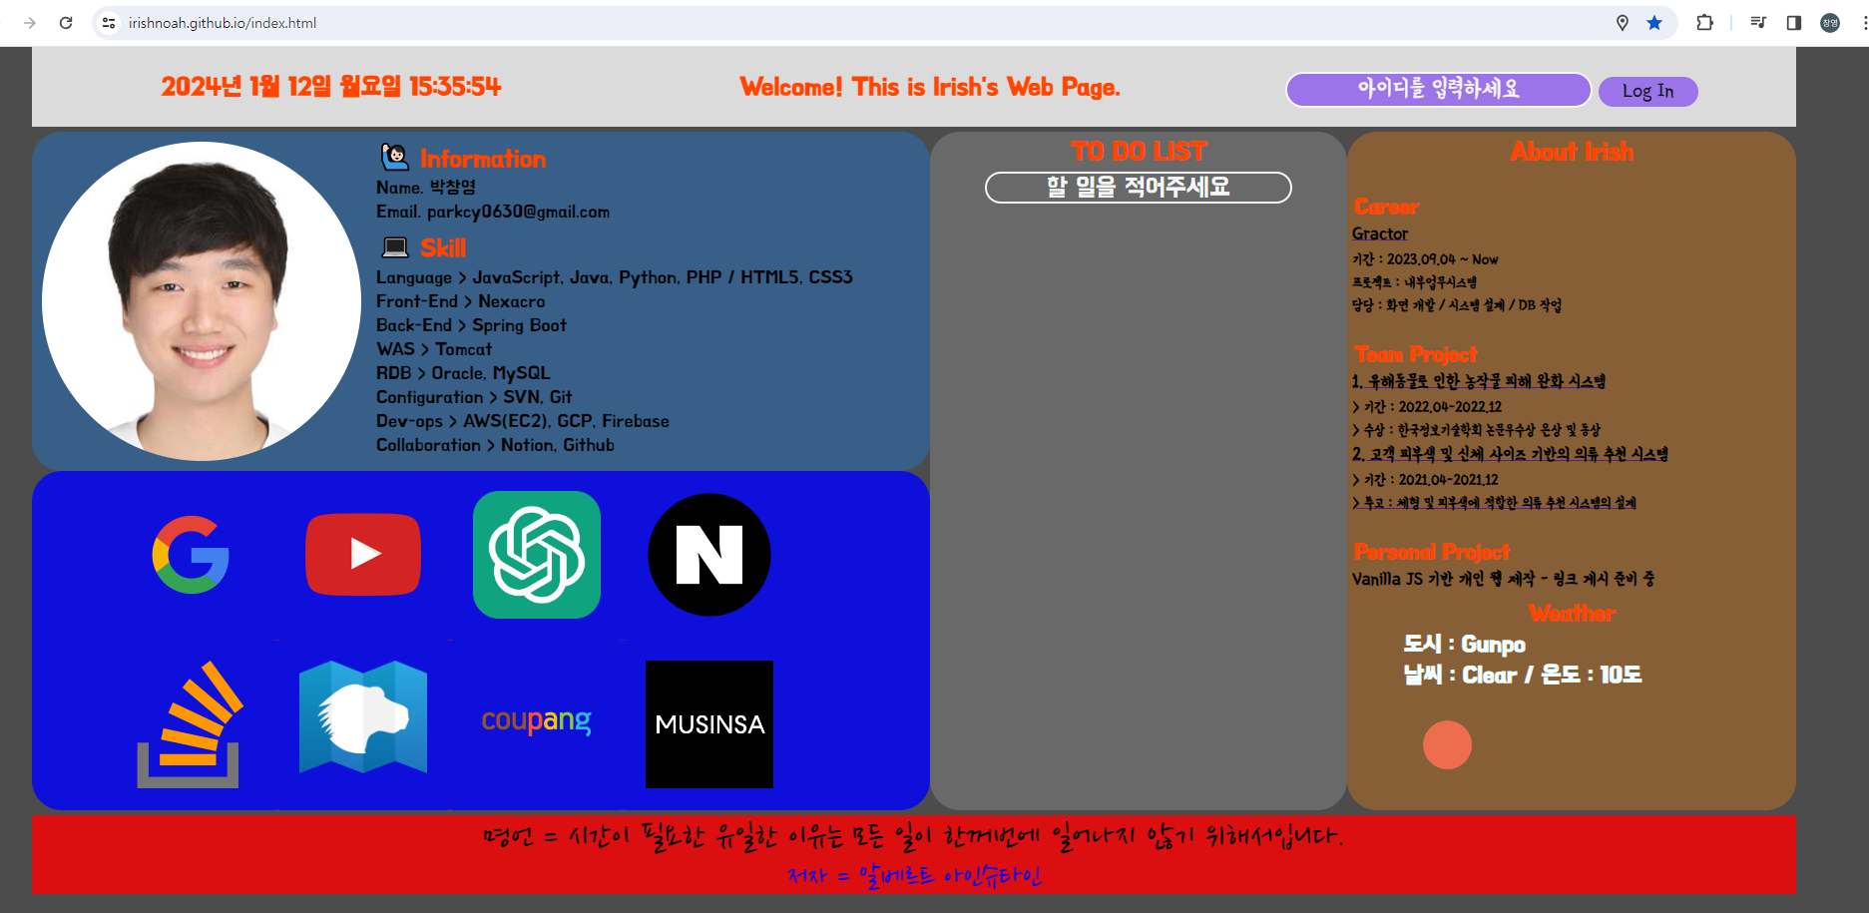Open the browser extensions puzzle icon

coord(1704,23)
